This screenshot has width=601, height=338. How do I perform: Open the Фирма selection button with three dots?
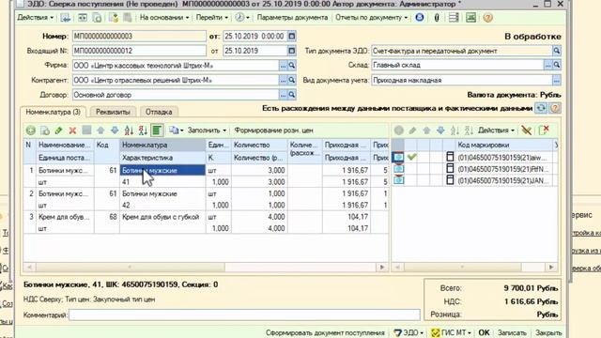[x=283, y=66]
